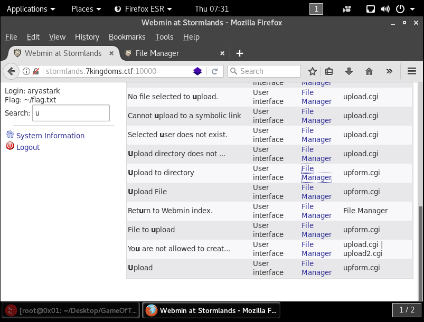
Task: Open volume control in system tray
Action: (x=385, y=9)
